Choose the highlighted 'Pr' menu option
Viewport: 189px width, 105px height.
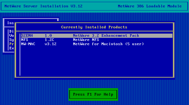(12, 44)
